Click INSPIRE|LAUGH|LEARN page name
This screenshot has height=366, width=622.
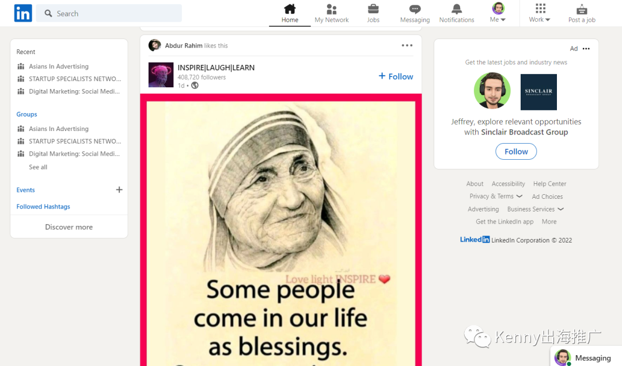coord(216,68)
